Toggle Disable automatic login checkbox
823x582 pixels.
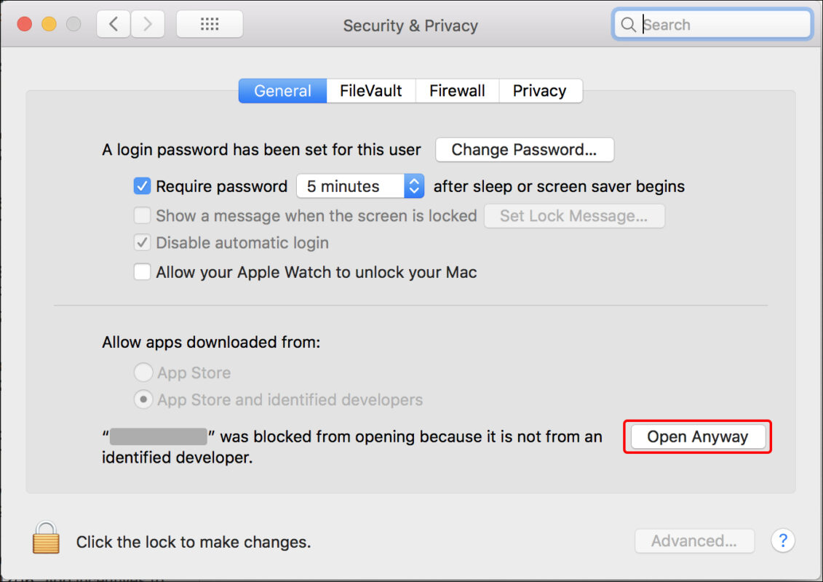click(142, 243)
